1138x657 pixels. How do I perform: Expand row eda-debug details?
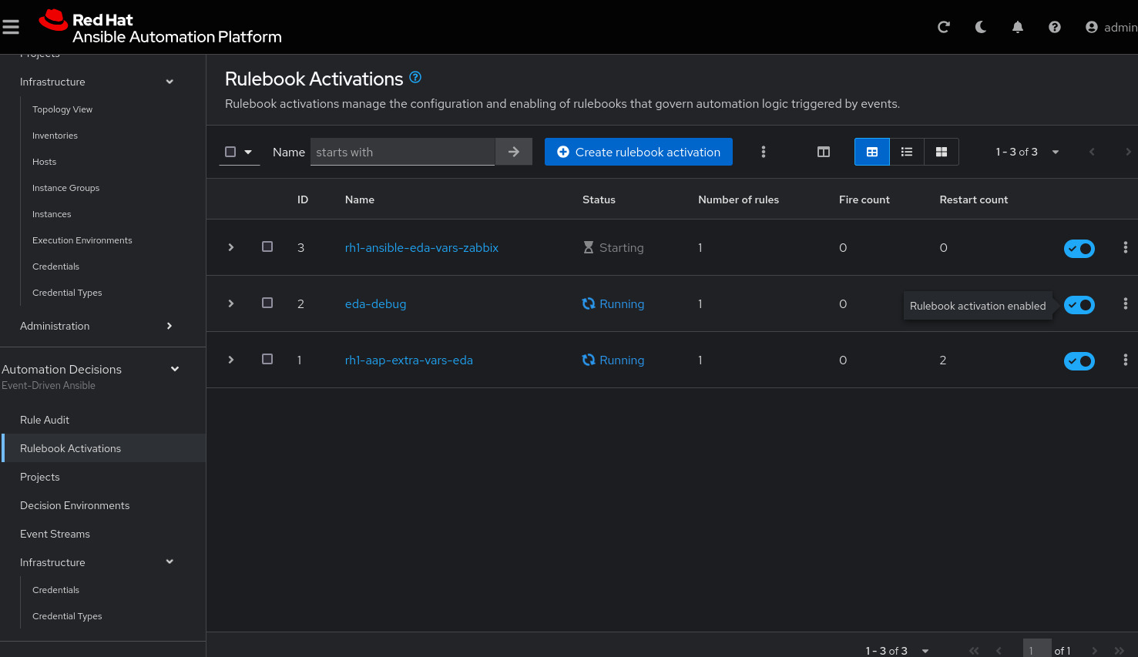tap(231, 303)
